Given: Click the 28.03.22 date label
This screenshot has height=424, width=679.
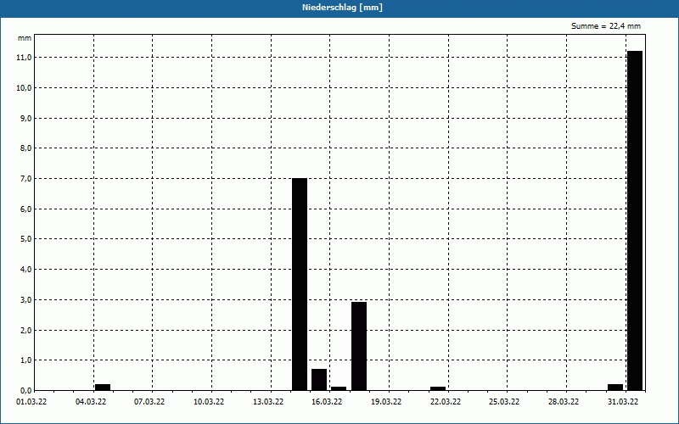Looking at the screenshot, I should (564, 402).
